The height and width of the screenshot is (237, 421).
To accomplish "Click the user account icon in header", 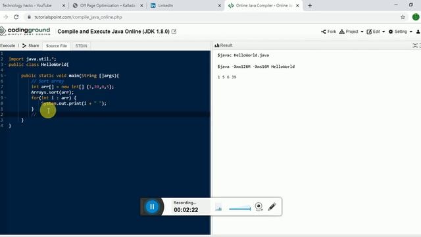I will click(x=418, y=32).
